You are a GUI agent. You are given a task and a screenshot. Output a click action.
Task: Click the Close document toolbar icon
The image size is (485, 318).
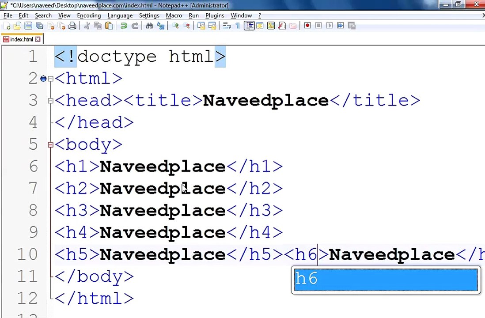pyautogui.click(x=51, y=26)
